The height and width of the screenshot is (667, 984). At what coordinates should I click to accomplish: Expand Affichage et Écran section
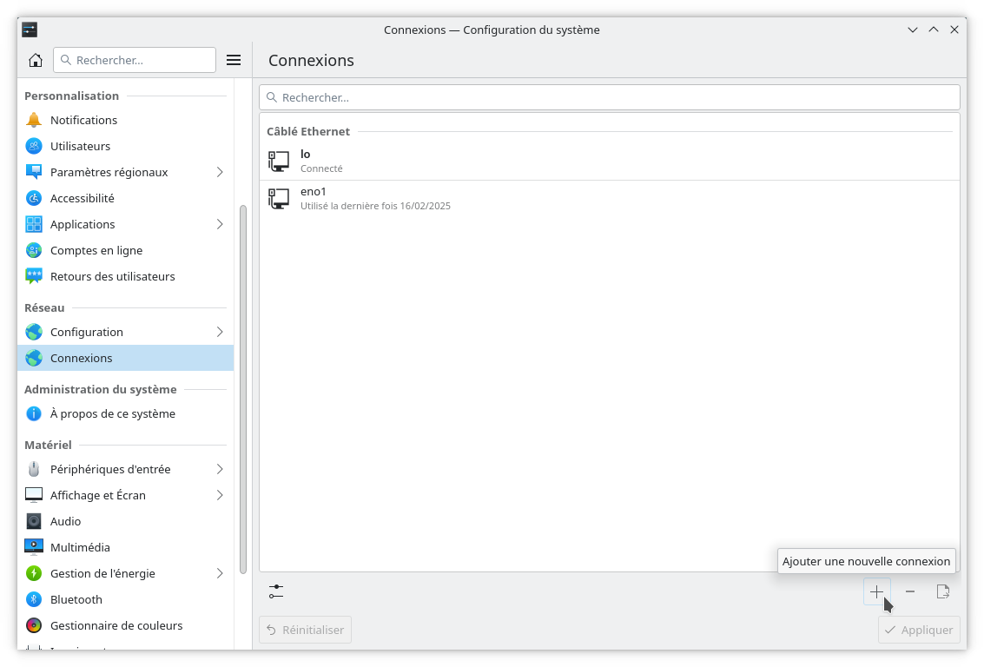tap(220, 495)
